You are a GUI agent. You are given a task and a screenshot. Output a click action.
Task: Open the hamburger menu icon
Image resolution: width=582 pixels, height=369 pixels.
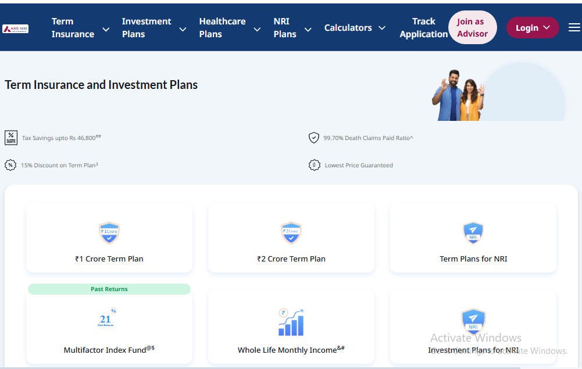[574, 27]
